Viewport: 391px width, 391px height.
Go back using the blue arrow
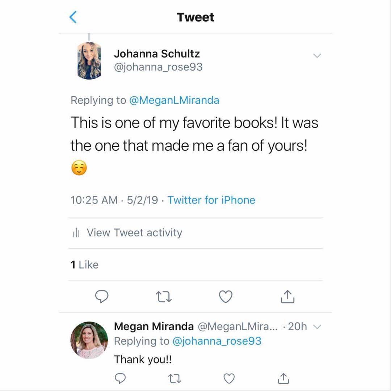pos(73,17)
